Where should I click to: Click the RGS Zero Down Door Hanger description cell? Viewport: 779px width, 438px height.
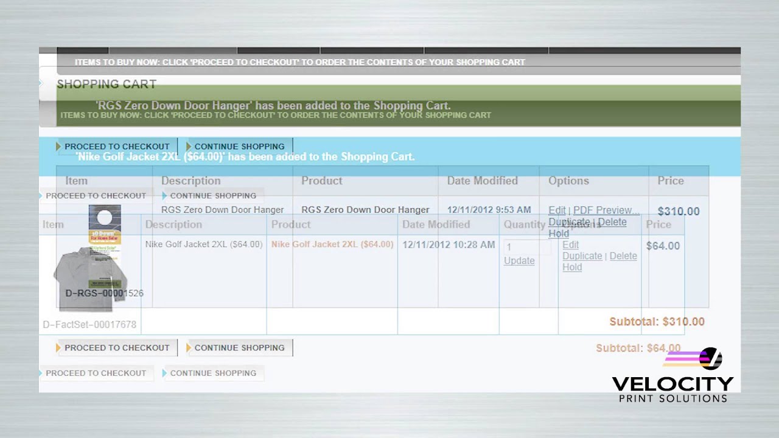[x=222, y=210]
